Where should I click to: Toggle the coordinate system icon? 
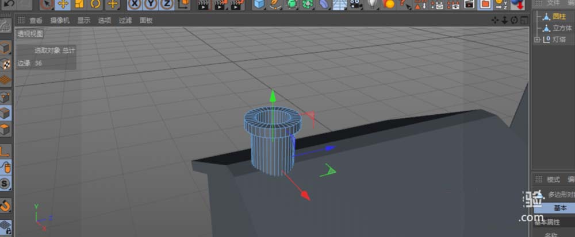(183, 4)
